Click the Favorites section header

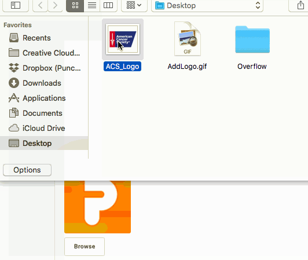click(17, 25)
